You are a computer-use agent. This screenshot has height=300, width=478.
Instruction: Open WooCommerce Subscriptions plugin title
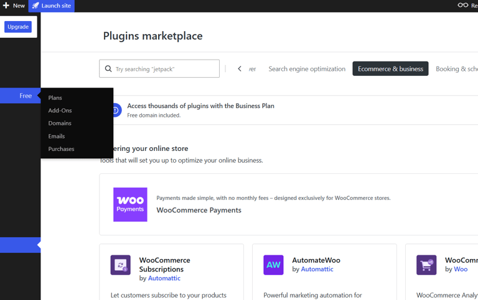click(164, 265)
